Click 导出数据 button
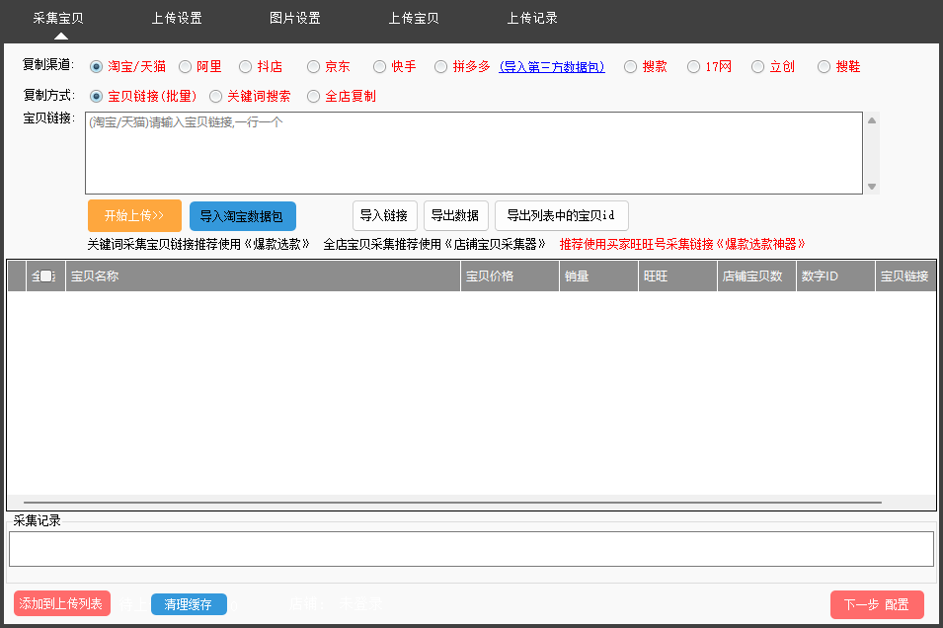Viewport: 943px width, 628px height. coord(455,215)
